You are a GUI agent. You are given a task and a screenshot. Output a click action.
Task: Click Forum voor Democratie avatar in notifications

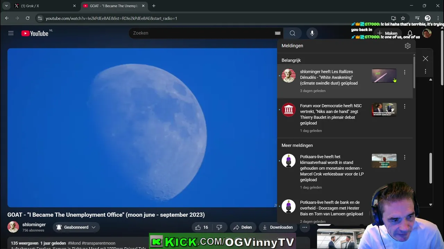pos(289,110)
